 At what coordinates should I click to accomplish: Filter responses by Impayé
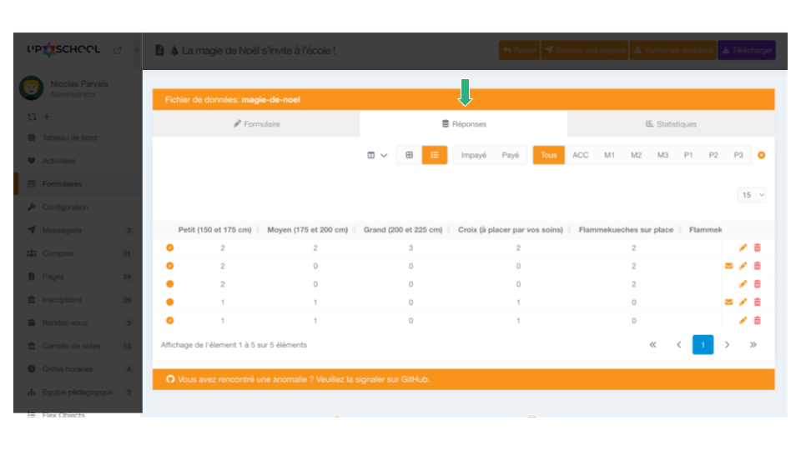coord(474,155)
